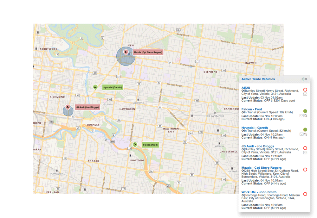Image resolution: width=317 pixels, height=218 pixels.
Task: Click the DEEPDENE suburb label on map
Action: point(210,72)
